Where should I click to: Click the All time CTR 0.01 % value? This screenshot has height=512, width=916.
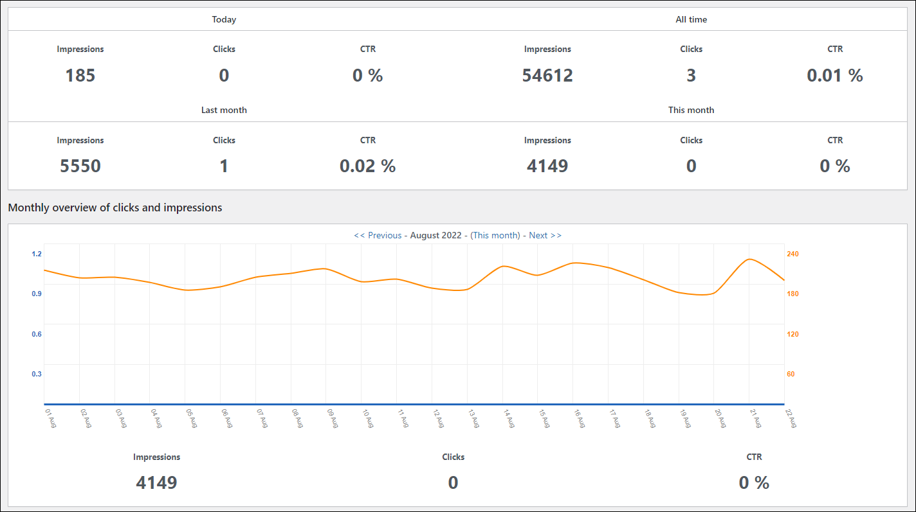[835, 76]
